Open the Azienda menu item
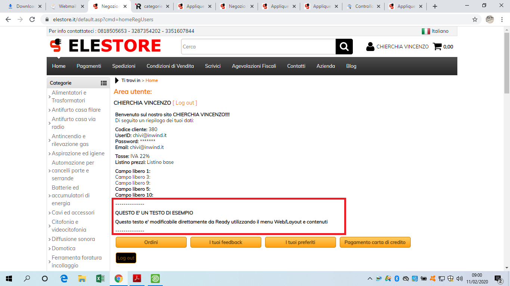The height and width of the screenshot is (286, 510). 326,66
